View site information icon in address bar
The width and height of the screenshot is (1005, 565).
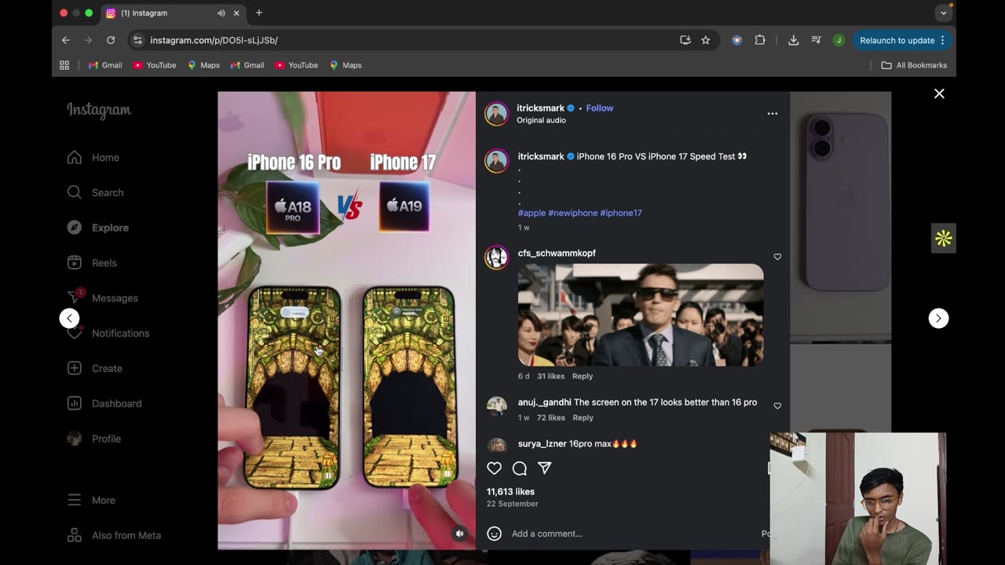[137, 40]
